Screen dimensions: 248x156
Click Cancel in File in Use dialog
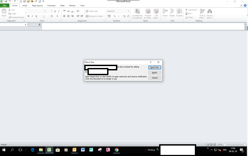[x=155, y=78]
